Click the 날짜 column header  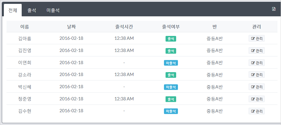click(71, 27)
